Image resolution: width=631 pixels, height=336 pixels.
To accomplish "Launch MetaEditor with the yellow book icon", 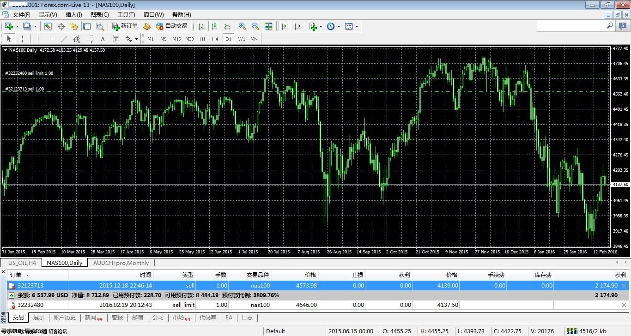I will point(147,26).
